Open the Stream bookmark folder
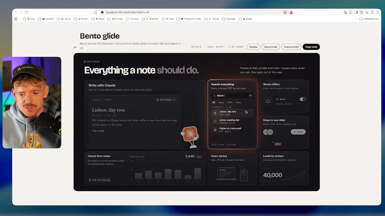The image size is (385, 216). 81,19
